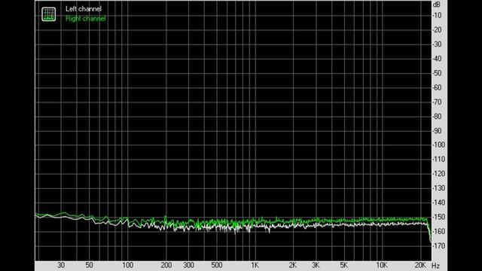Click the spectrum graph icon in the legend

pos(48,14)
